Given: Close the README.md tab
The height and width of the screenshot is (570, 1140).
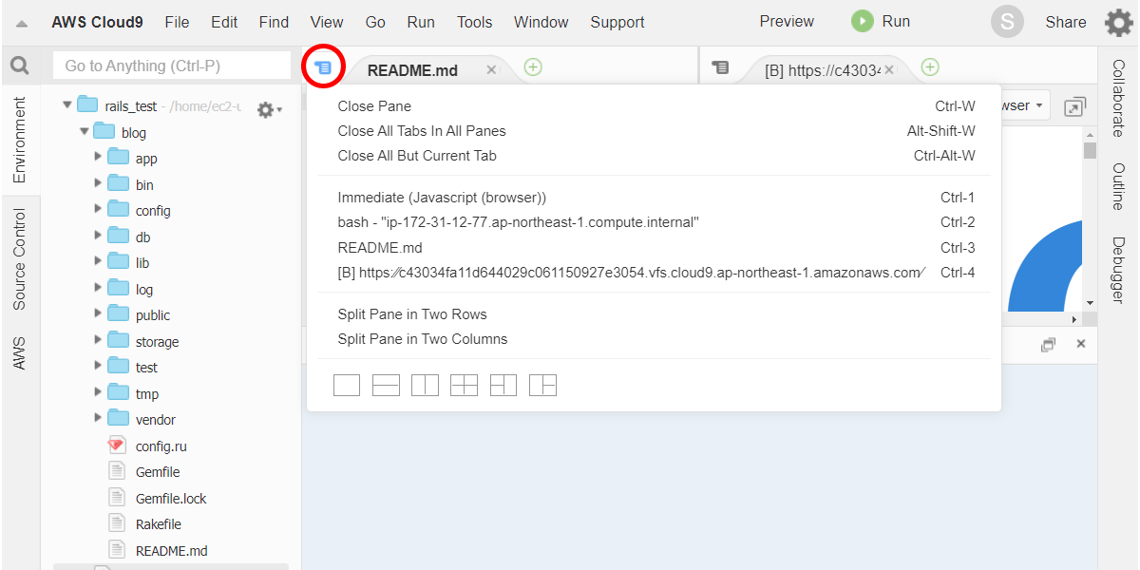Looking at the screenshot, I should 491,69.
